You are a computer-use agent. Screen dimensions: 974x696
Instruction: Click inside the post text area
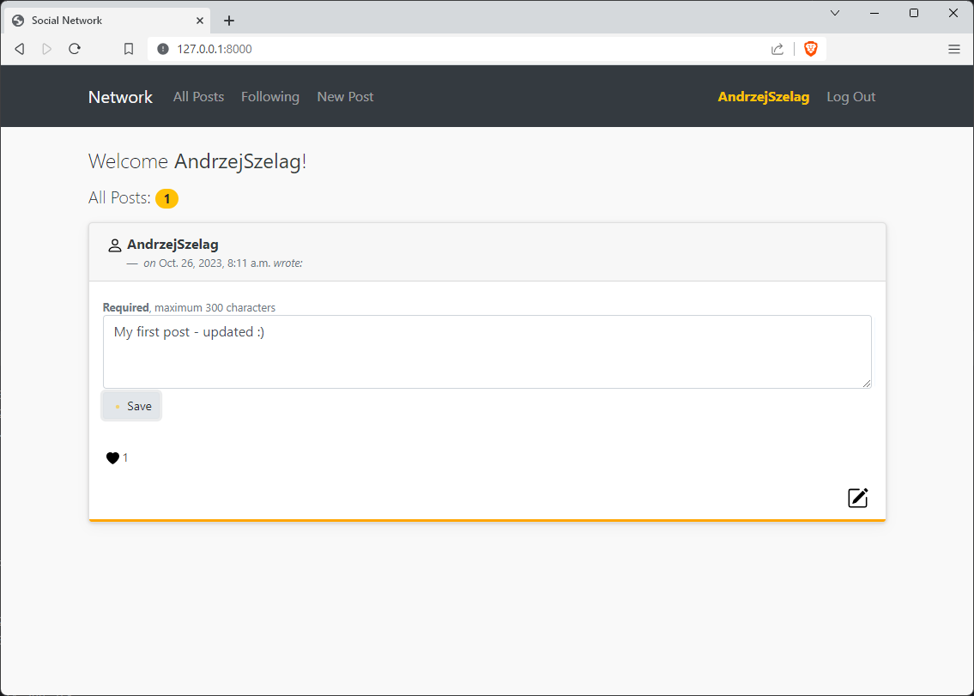click(487, 352)
